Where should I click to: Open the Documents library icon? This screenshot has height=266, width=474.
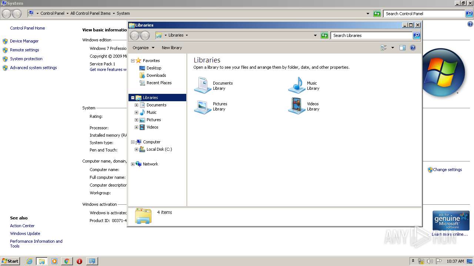pyautogui.click(x=203, y=85)
